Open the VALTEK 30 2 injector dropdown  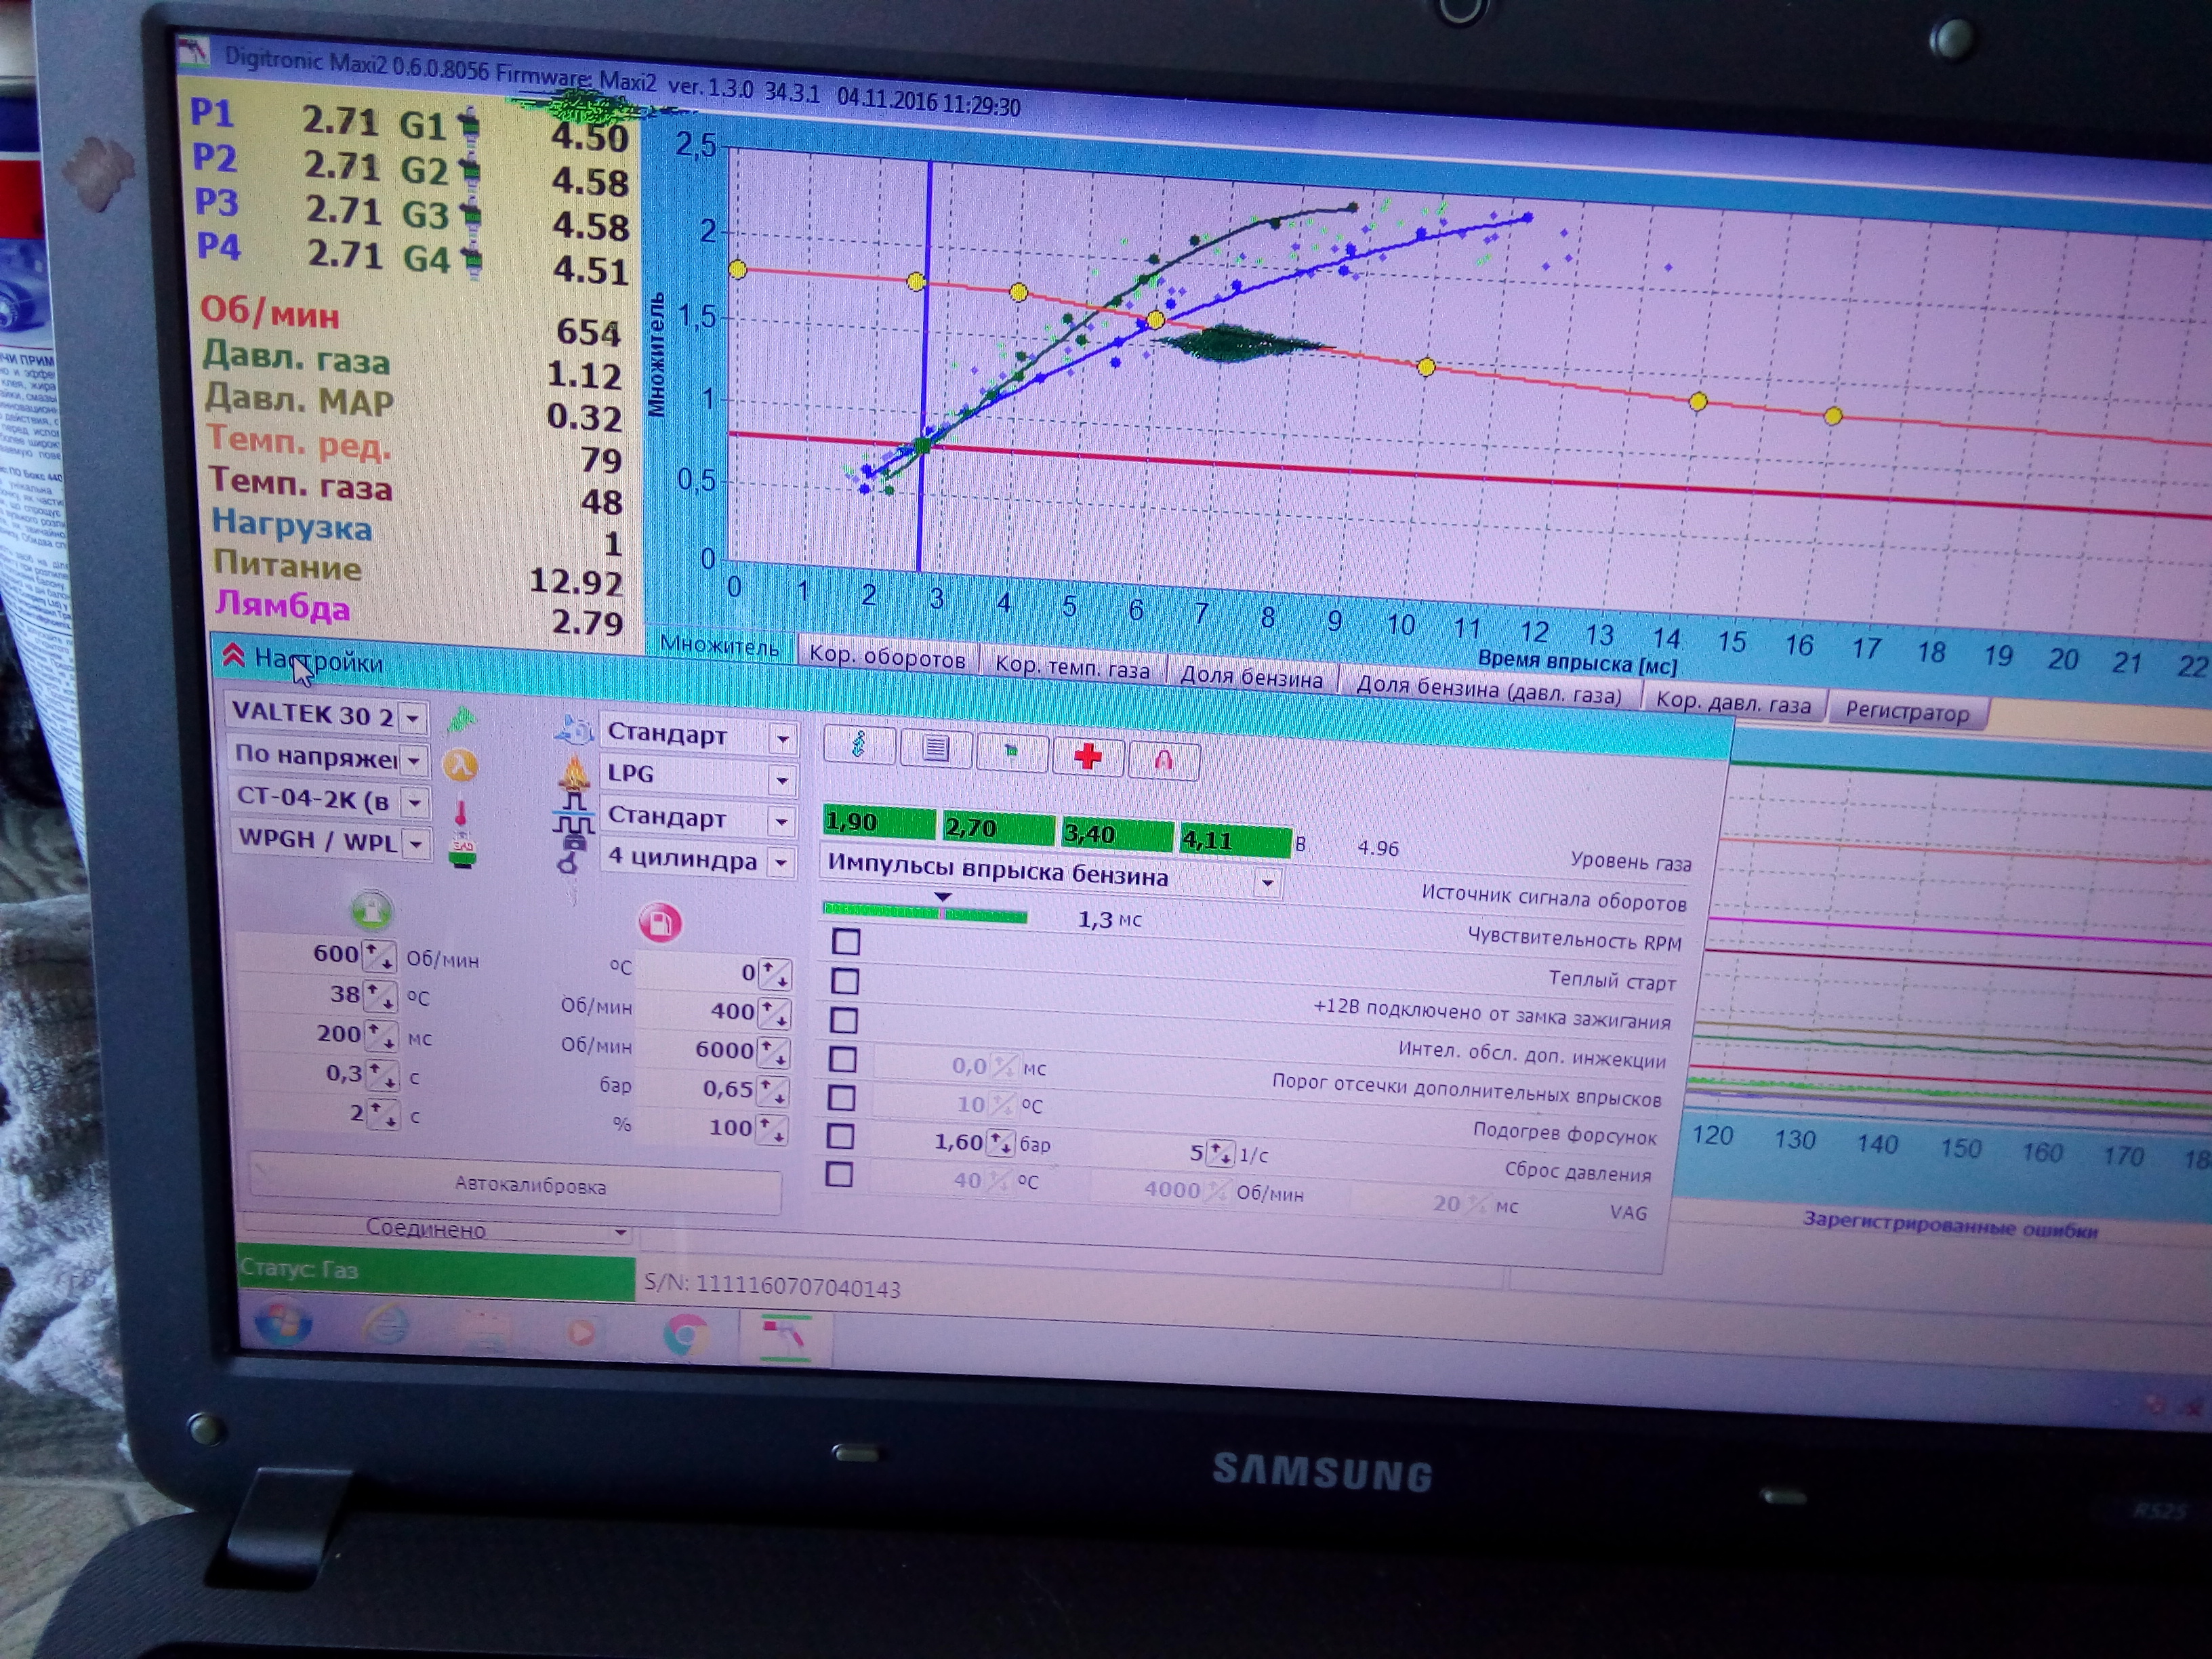[x=412, y=718]
